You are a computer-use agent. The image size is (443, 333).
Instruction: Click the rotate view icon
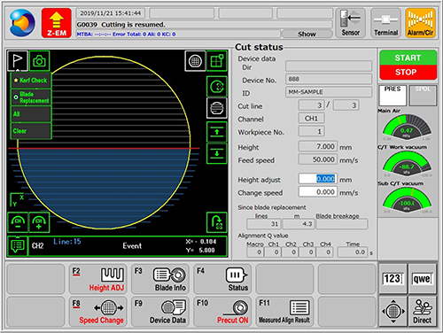[217, 222]
